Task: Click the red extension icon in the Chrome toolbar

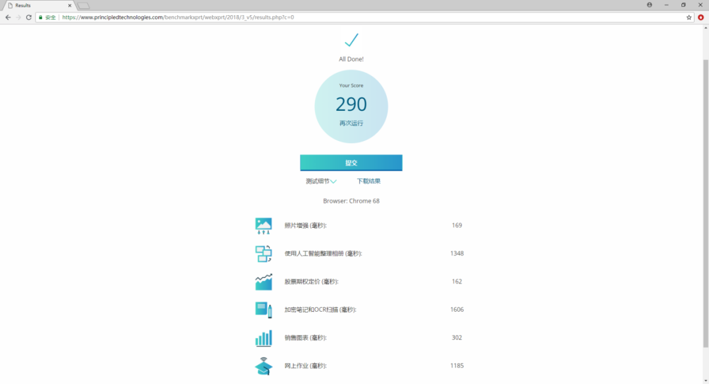Action: 701,17
